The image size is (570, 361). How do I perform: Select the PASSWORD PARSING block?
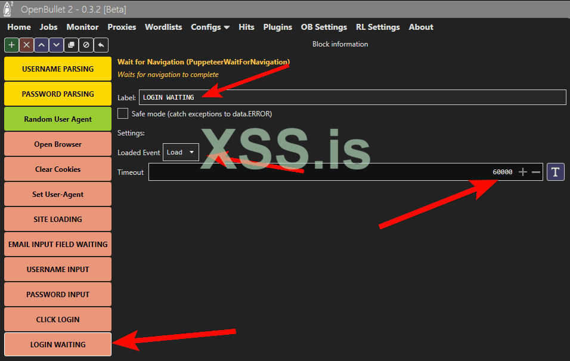[x=58, y=94]
